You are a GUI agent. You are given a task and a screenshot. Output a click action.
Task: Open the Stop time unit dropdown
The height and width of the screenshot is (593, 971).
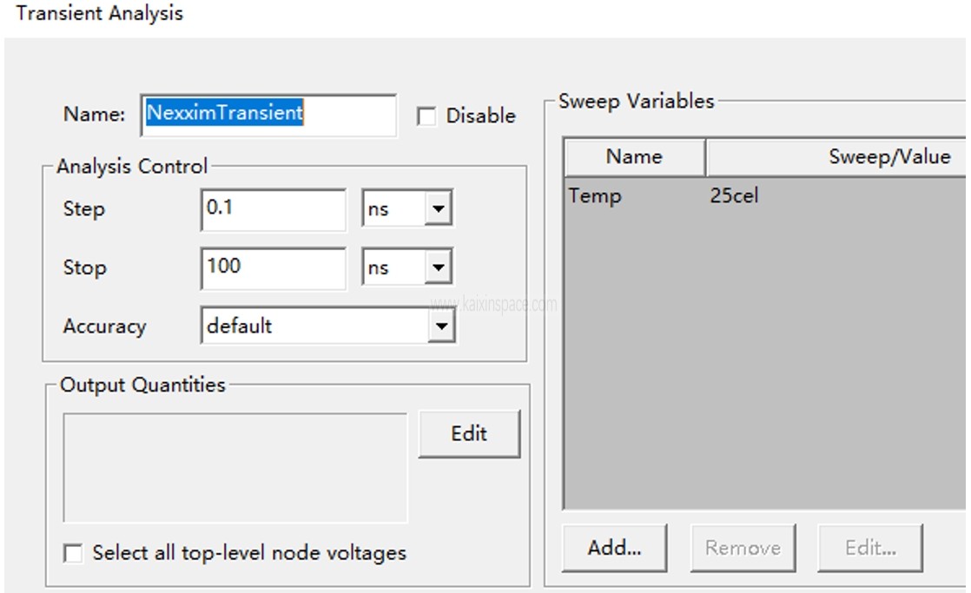click(438, 268)
